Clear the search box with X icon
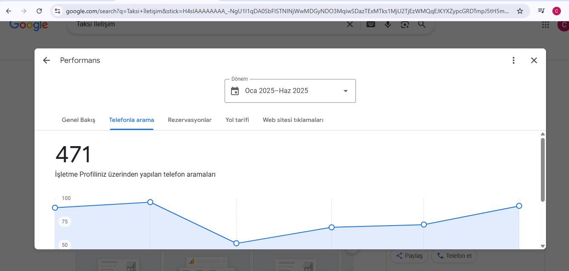This screenshot has height=271, width=569. point(350,24)
